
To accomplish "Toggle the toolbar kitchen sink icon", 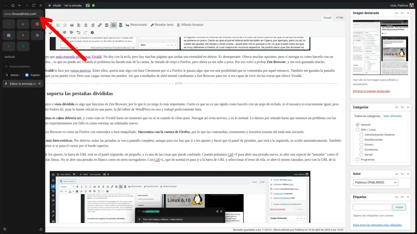I will click(x=114, y=25).
